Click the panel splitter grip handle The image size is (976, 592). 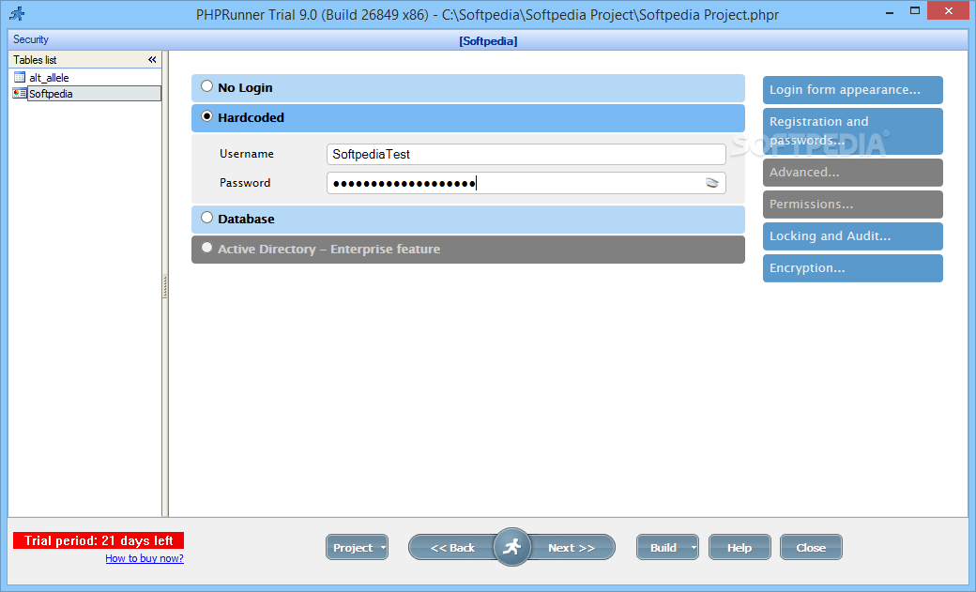coord(164,286)
